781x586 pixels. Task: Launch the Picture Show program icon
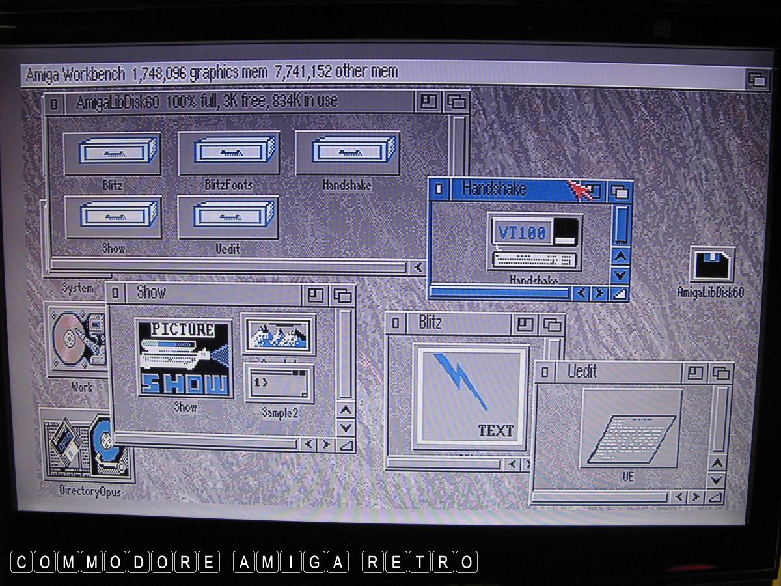tap(185, 358)
